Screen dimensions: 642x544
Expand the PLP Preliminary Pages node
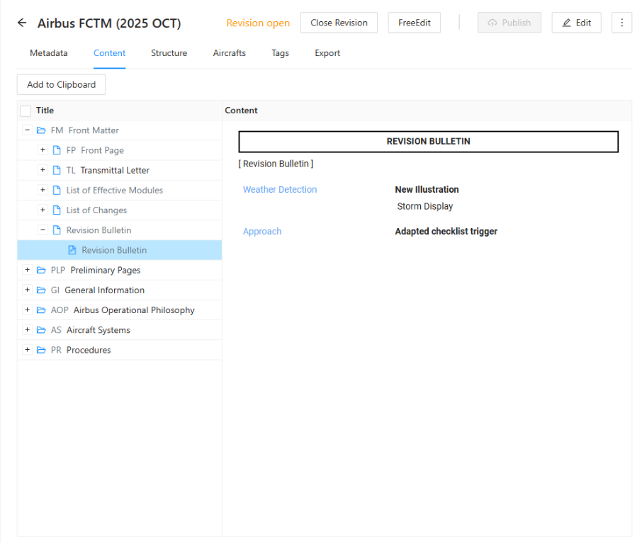tap(28, 270)
